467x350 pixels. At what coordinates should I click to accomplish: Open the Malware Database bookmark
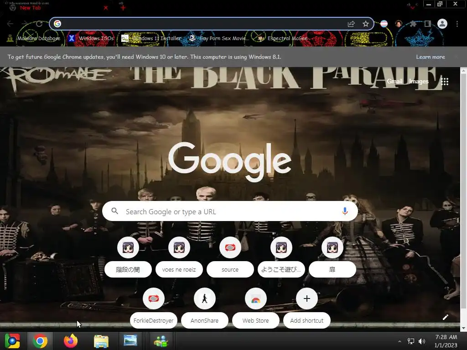(34, 38)
